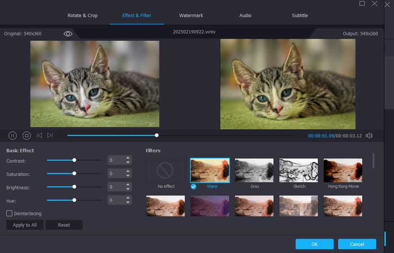Decrease Contrast value with down arrow
The height and width of the screenshot is (253, 394).
128,162
